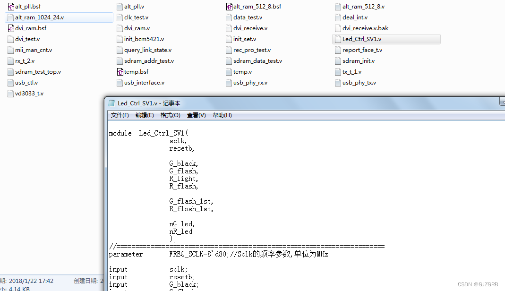The height and width of the screenshot is (291, 505).
Task: Click the Quartus icon beside dvi_ram.bsf
Action: [10, 28]
